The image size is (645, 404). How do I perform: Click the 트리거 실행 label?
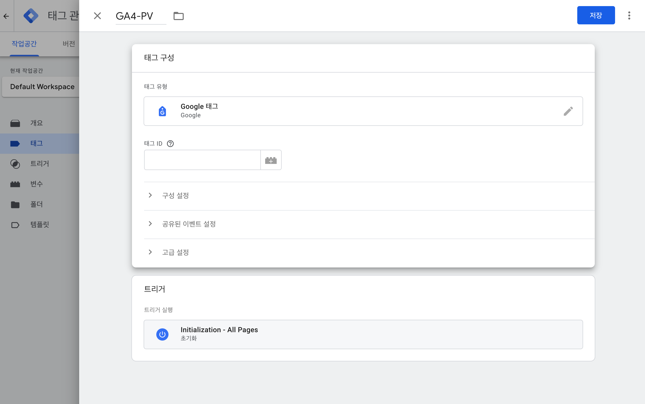(x=158, y=310)
